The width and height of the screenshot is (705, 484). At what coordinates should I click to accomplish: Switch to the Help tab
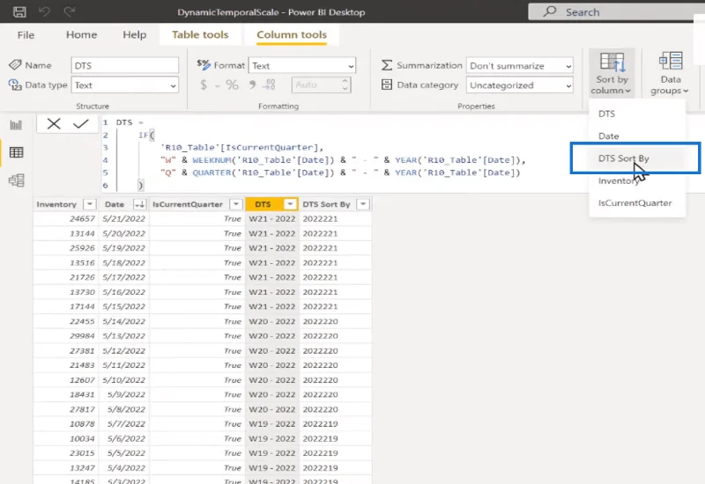135,34
